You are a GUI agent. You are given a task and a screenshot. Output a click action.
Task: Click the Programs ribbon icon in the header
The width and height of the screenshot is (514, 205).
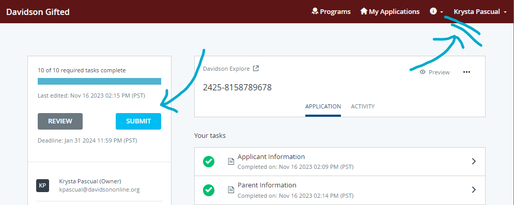pyautogui.click(x=315, y=11)
